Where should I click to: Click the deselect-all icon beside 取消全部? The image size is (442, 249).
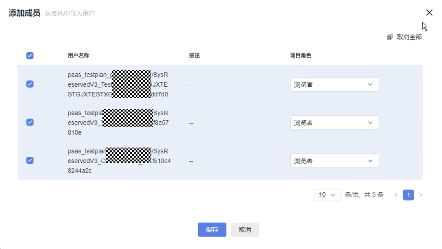pyautogui.click(x=390, y=37)
